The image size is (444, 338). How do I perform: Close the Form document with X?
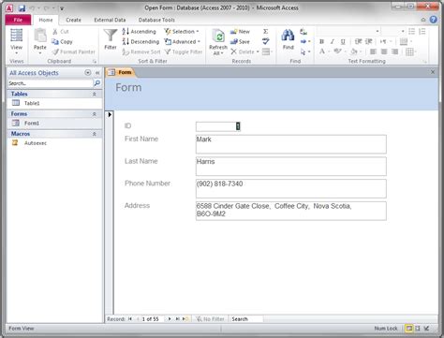(433, 72)
